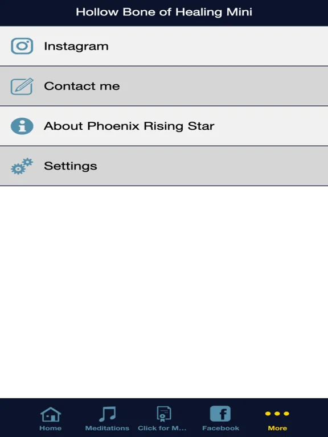Screen dimensions: 328x437
Task: Tap the Facebook logo icon
Action: 220,414
